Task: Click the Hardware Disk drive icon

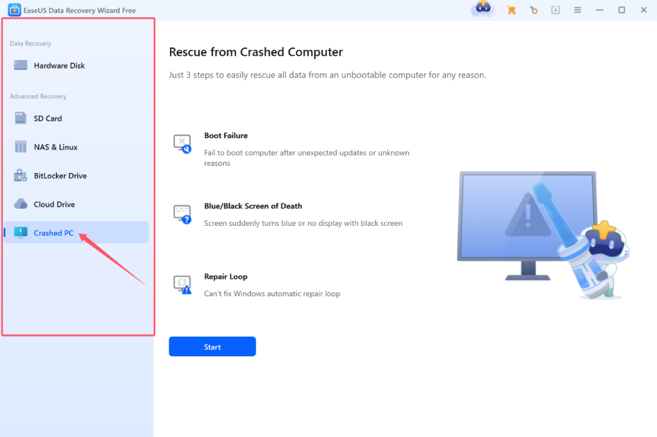Action: (21, 65)
